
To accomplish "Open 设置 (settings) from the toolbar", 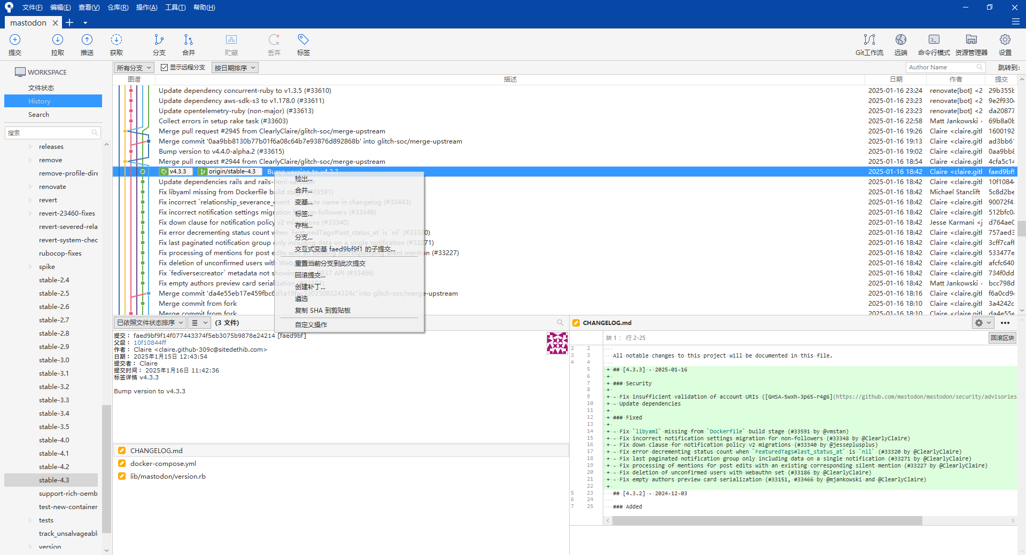I will tap(1005, 44).
